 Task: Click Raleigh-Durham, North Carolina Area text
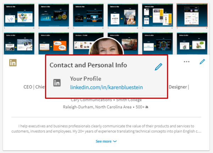[97, 107]
